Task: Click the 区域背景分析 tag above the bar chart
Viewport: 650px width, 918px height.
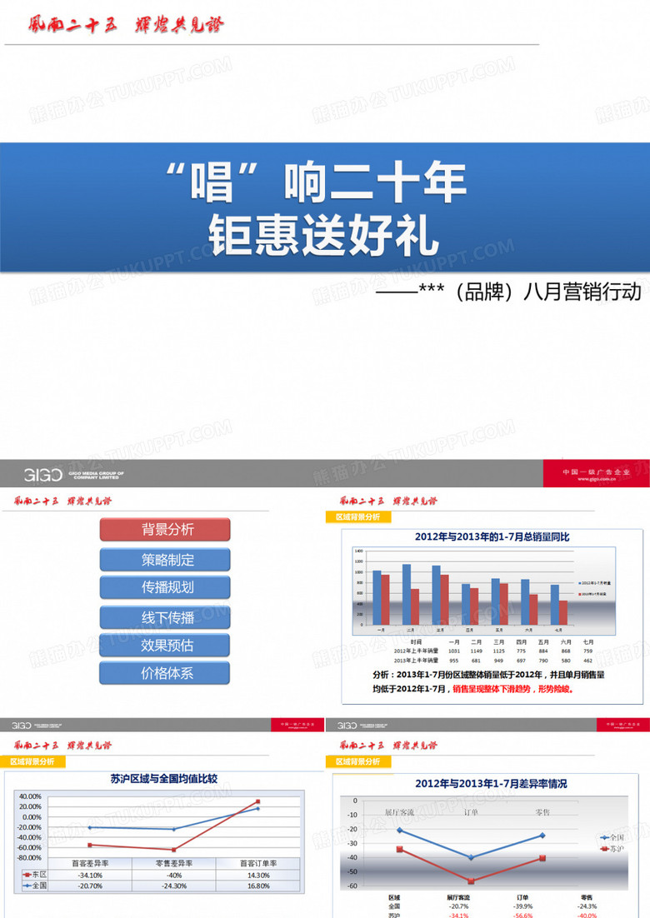Action: point(357,517)
